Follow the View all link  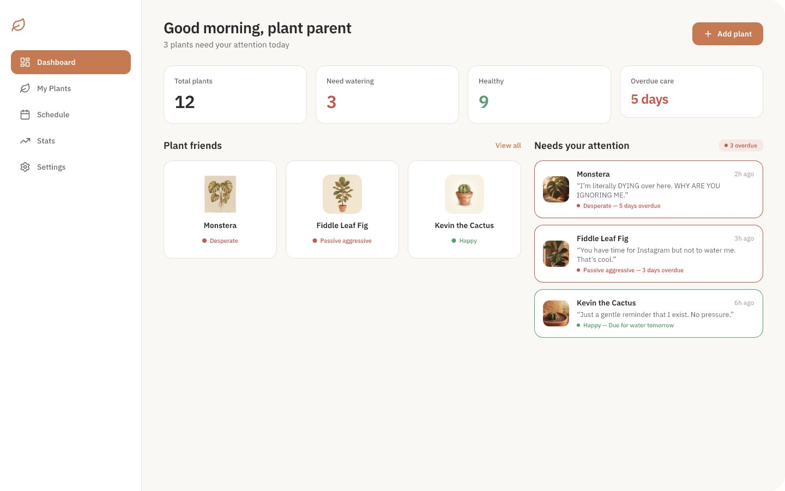[508, 146]
